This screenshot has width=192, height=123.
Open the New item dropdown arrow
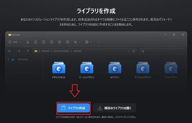pos(20,42)
